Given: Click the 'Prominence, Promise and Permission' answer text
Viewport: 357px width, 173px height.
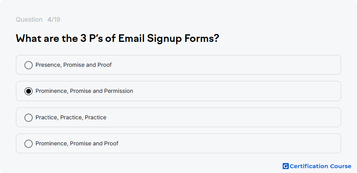Looking at the screenshot, I should tap(84, 91).
